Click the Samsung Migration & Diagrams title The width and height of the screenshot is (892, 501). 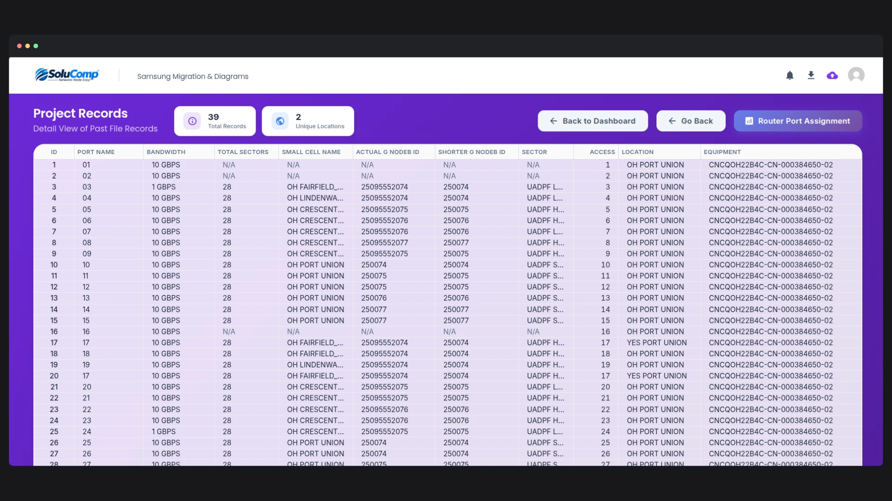[x=193, y=77]
